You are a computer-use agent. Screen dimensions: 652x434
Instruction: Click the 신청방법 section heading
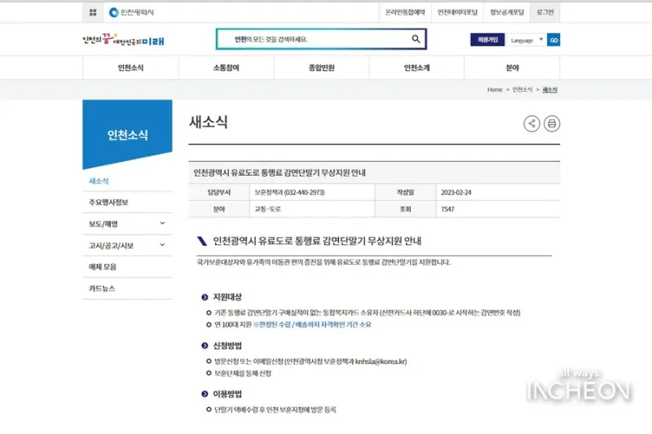click(x=227, y=345)
